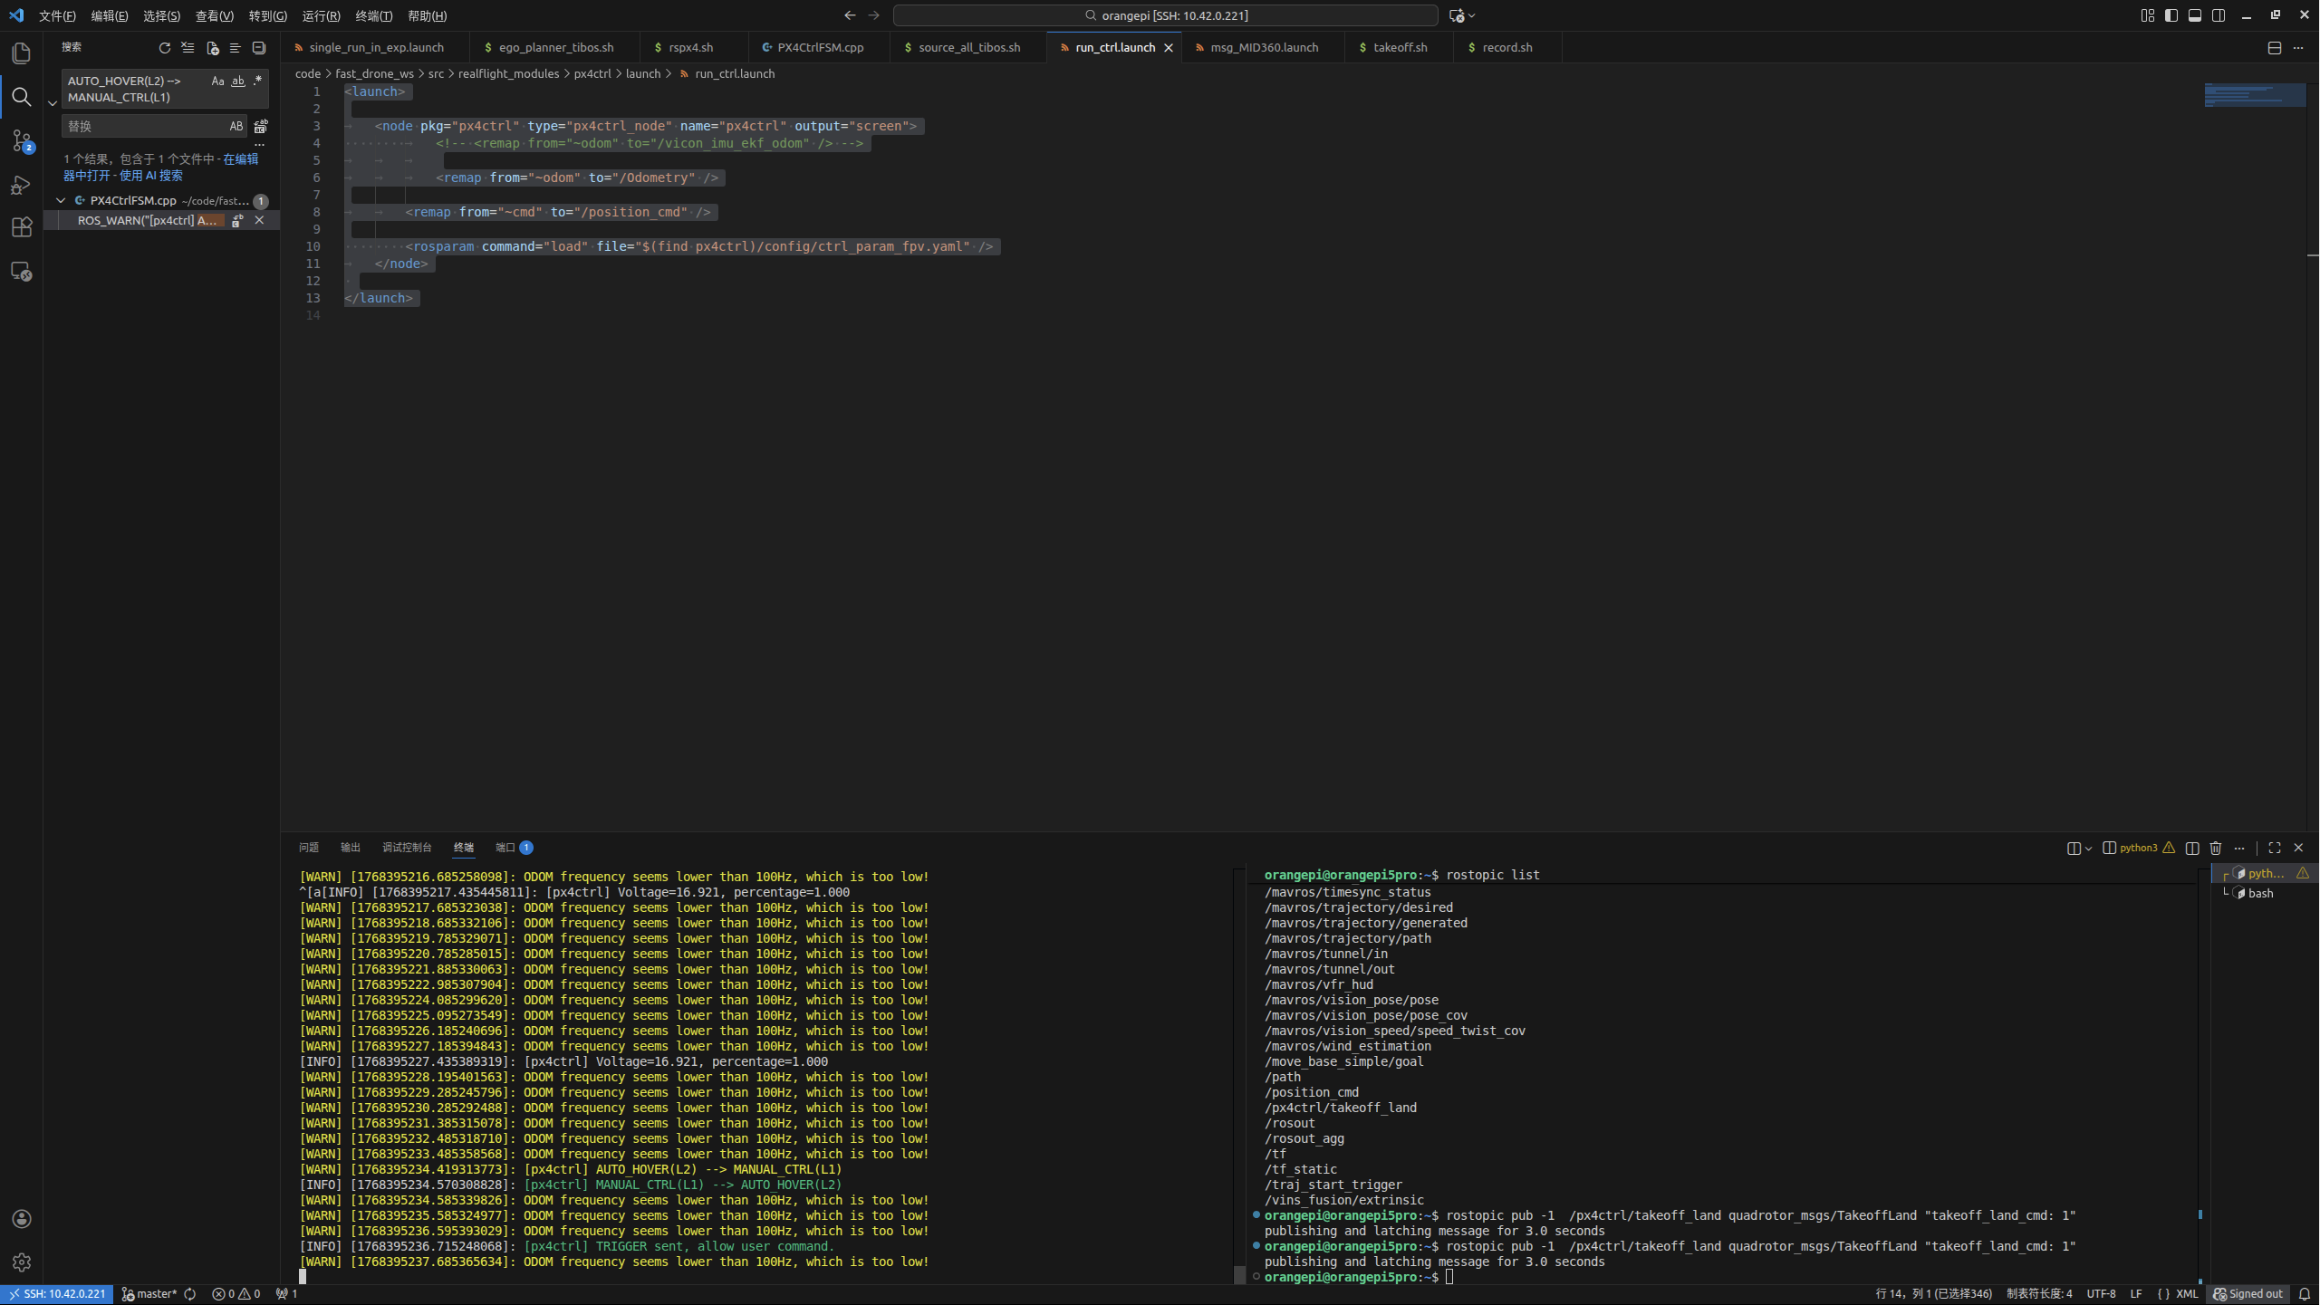This screenshot has height=1305, width=2320.
Task: Open the Run and Debug view
Action: [x=22, y=185]
